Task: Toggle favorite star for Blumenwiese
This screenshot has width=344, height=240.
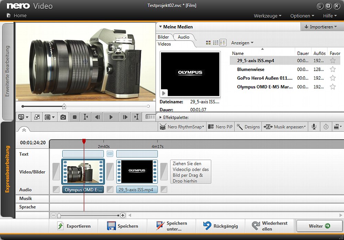Action: pos(333,69)
